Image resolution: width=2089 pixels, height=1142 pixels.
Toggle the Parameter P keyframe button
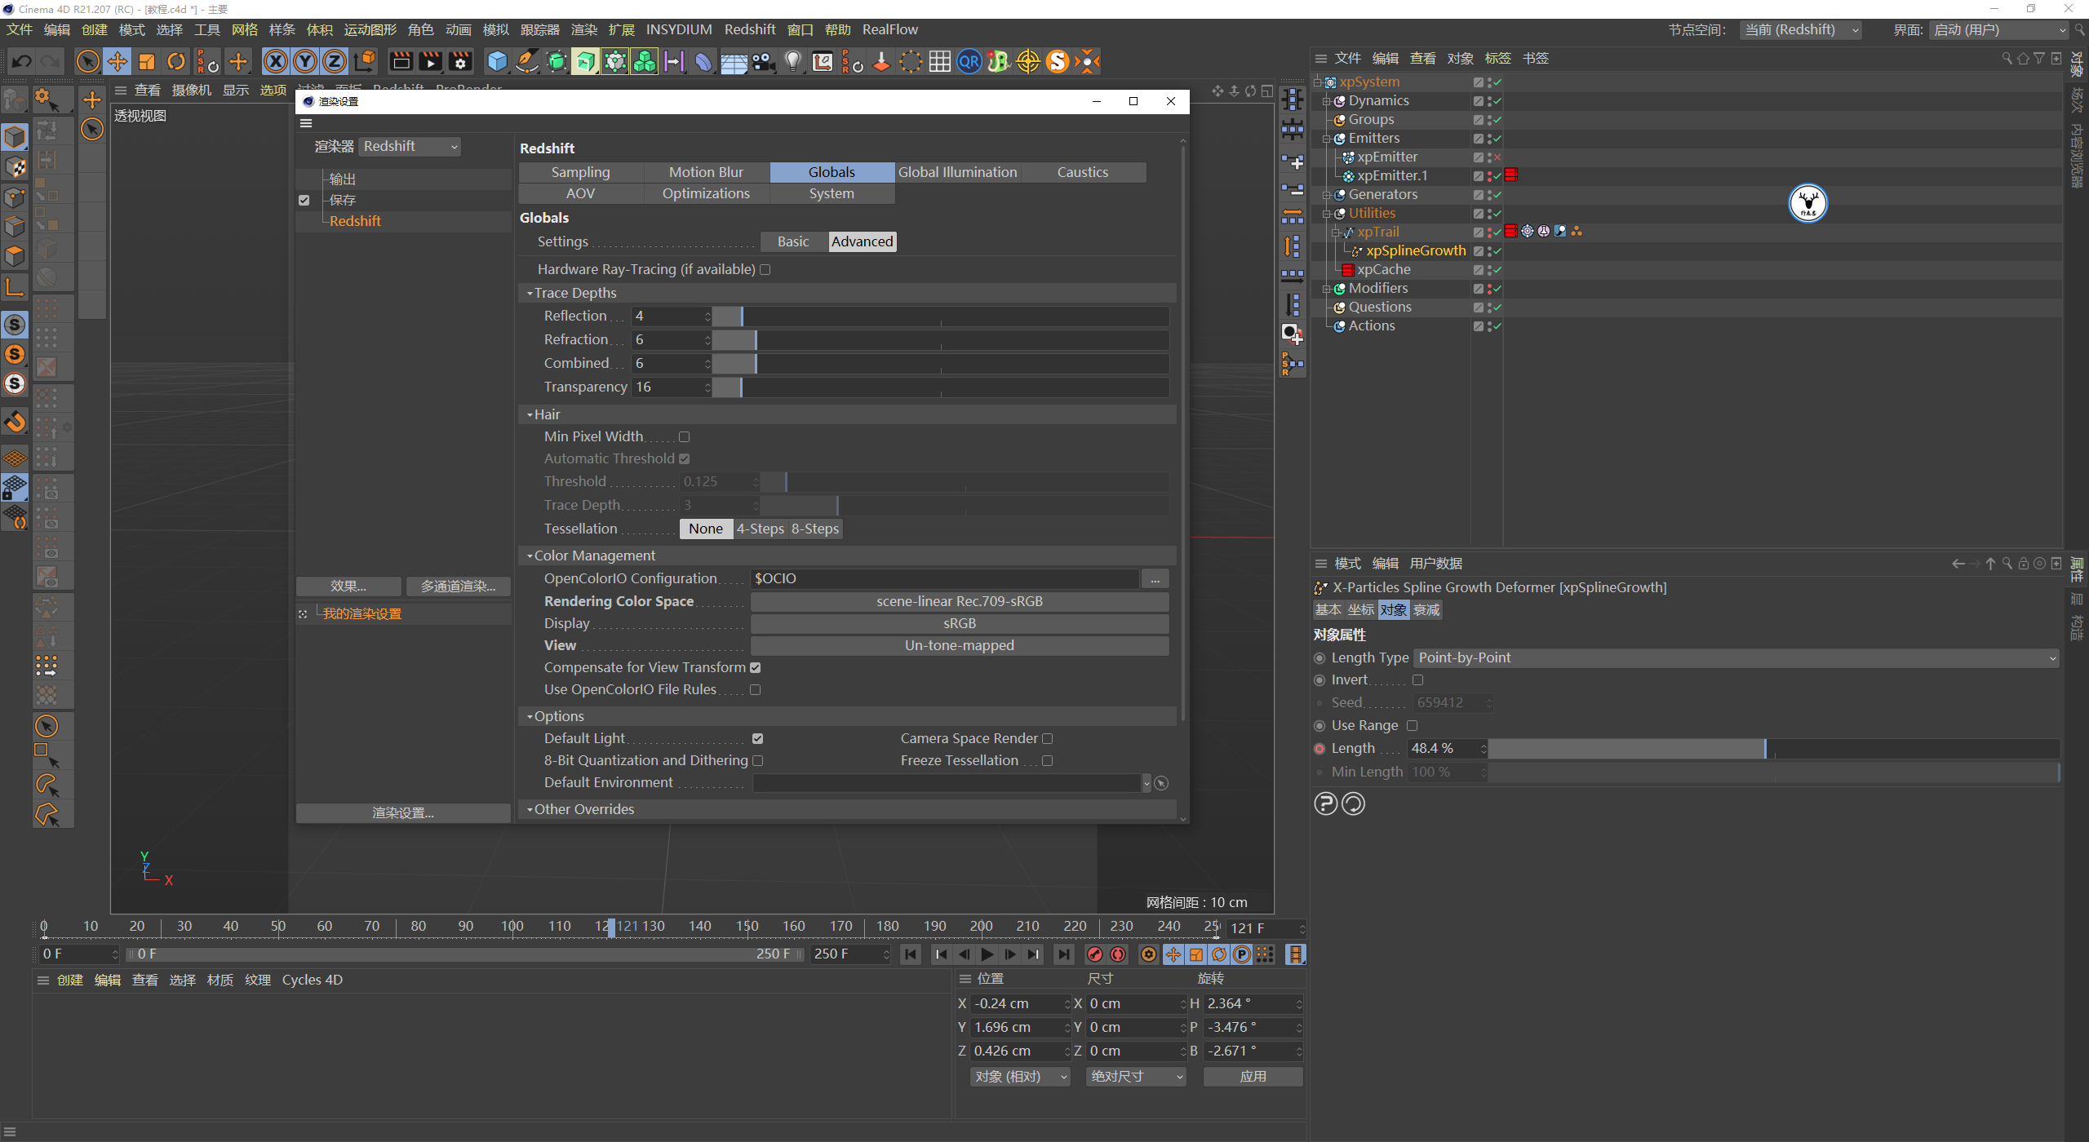coord(1242,954)
